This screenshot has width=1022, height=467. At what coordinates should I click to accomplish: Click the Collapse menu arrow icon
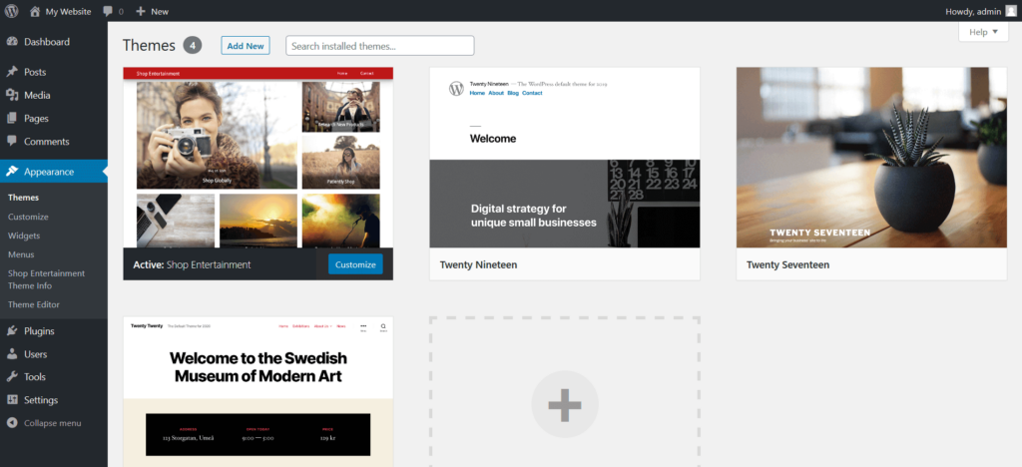click(x=12, y=423)
